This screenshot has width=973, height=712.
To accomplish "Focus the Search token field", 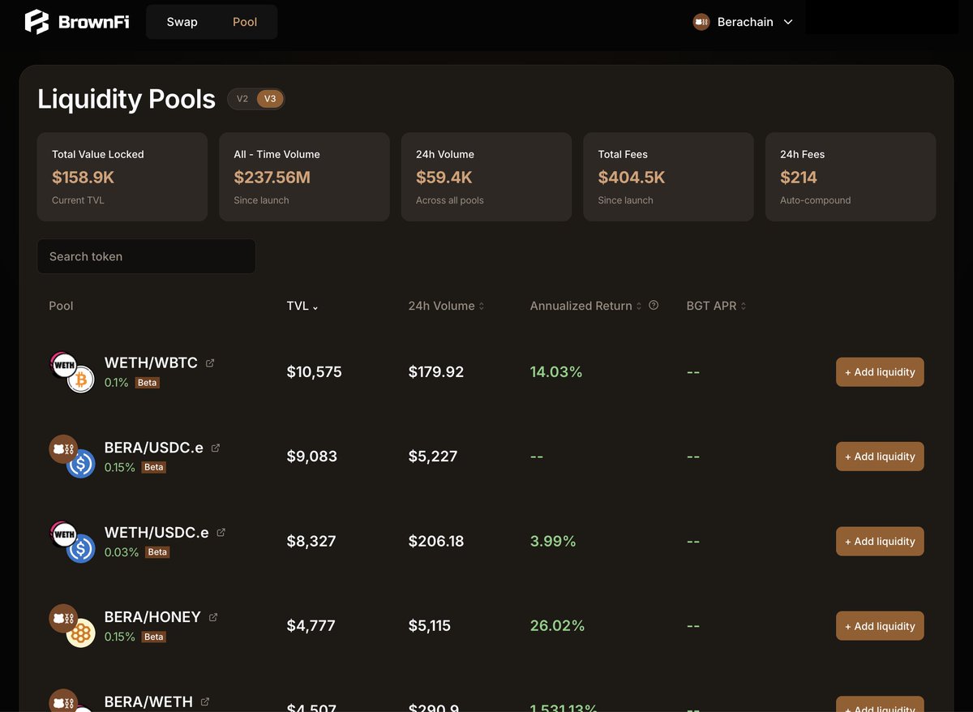I will click(147, 256).
